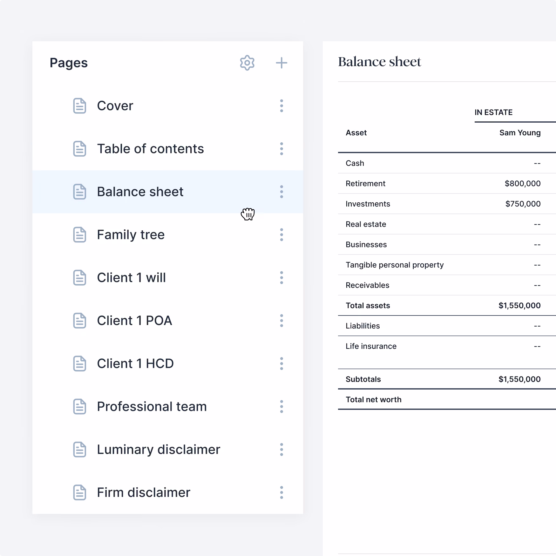Click the Subtotals row label
The image size is (556, 556).
(363, 379)
